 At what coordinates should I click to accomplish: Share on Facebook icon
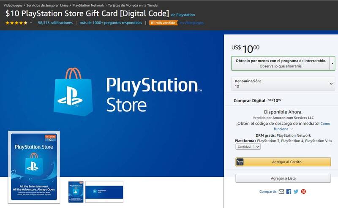click(289, 192)
